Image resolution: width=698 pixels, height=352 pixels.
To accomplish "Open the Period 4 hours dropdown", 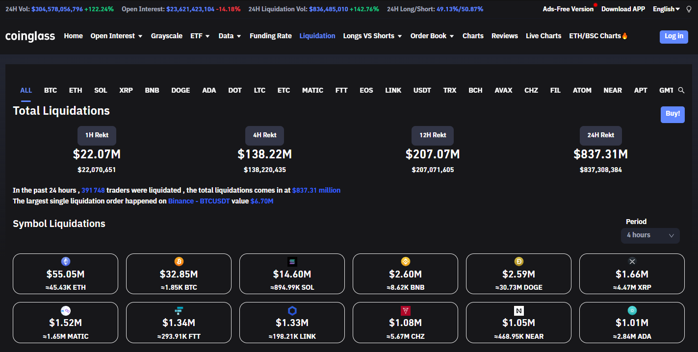I will pos(650,235).
